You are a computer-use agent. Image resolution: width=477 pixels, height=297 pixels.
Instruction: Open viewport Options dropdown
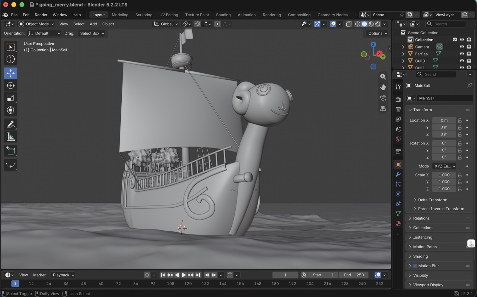tap(377, 33)
